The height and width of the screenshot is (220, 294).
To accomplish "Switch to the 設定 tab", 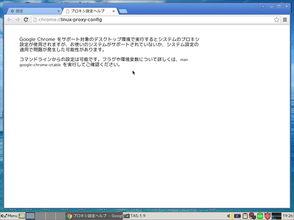I will click(x=34, y=11).
